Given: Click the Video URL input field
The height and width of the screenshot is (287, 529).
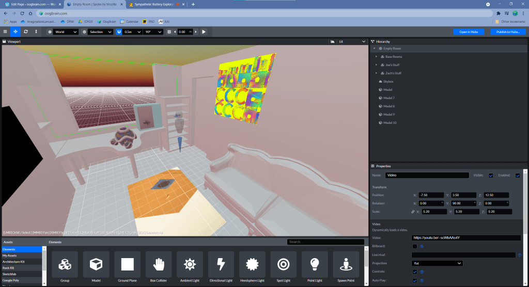Looking at the screenshot, I should [x=465, y=238].
